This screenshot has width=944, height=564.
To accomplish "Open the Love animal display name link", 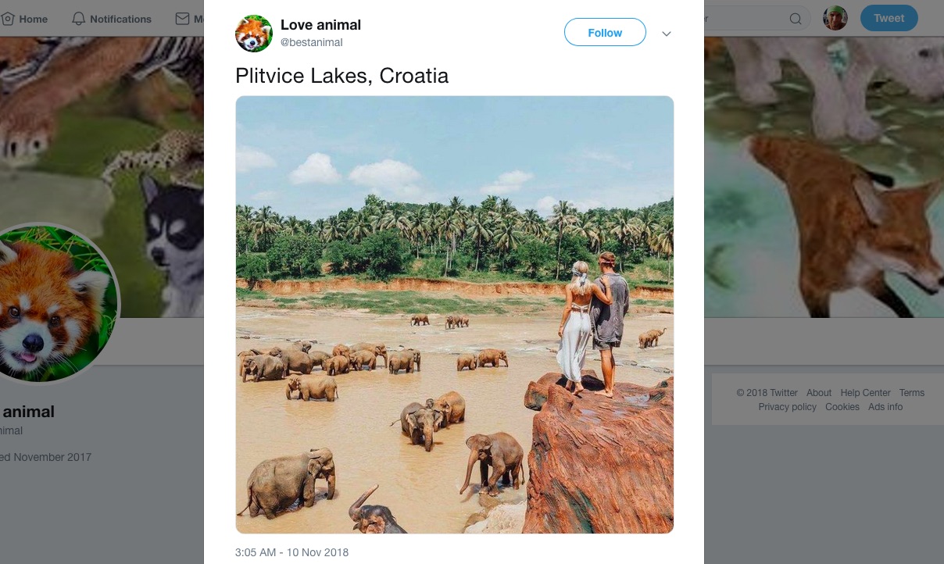I will point(320,25).
